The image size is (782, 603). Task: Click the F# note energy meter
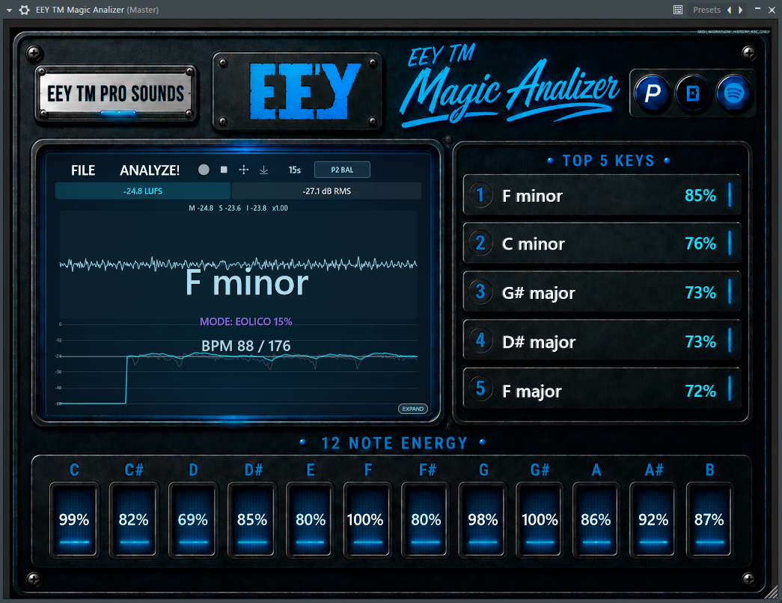pos(425,519)
